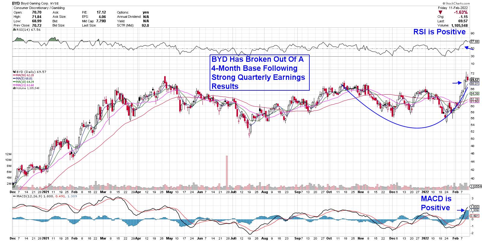Viewport: 482px width, 241px height.
Task: Click the Chg value -1.15
Action: [x=463, y=17]
